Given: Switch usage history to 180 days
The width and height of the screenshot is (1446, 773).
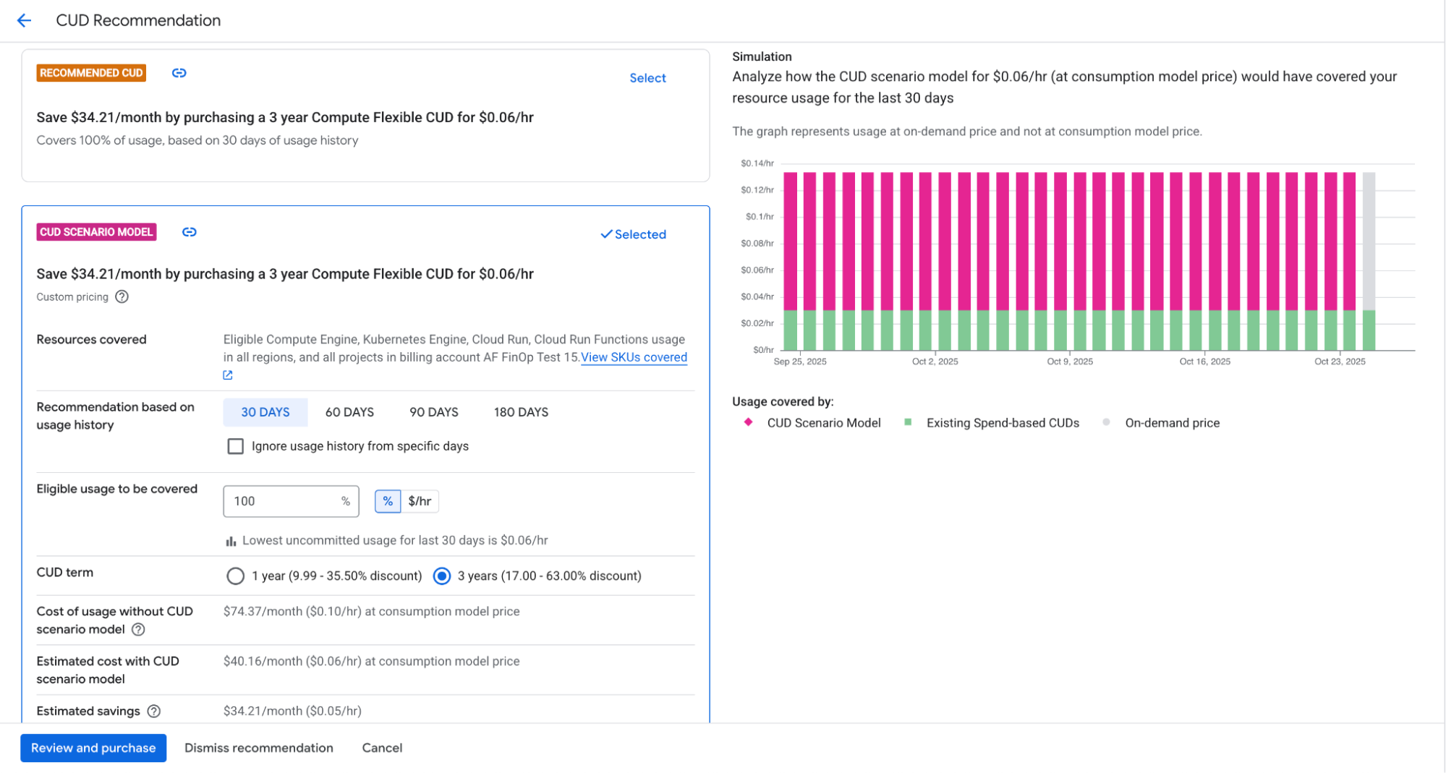Looking at the screenshot, I should 520,412.
